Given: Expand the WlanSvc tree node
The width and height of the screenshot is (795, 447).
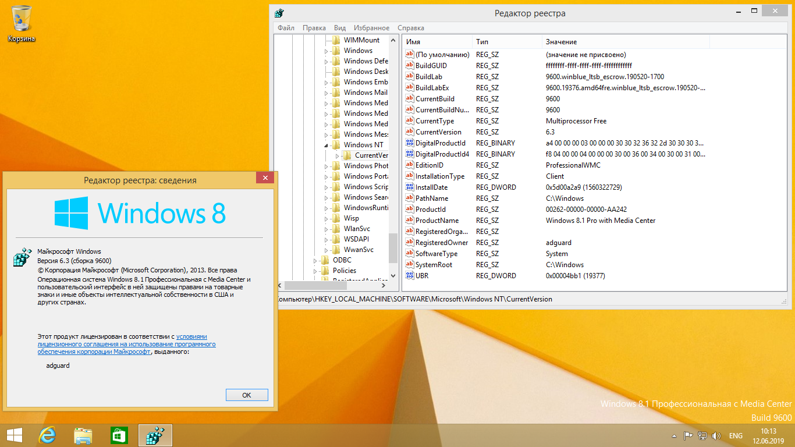Looking at the screenshot, I should pos(326,229).
